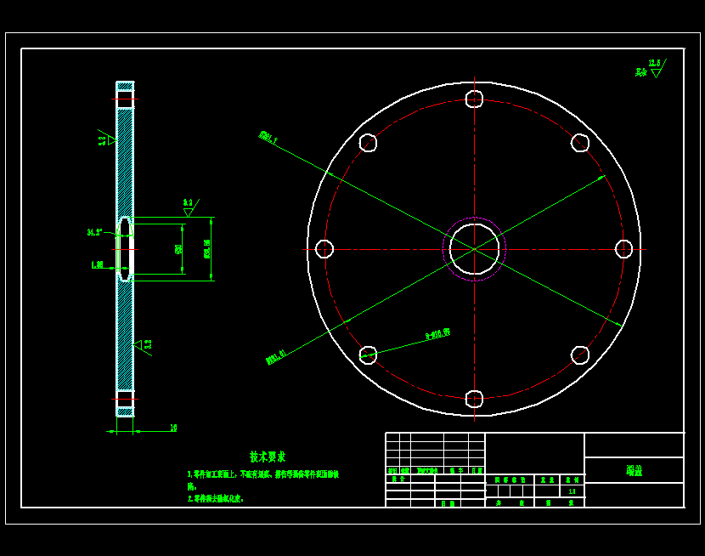Select the upper-left bolt hole on the pitch circle
The image size is (705, 556).
(369, 143)
